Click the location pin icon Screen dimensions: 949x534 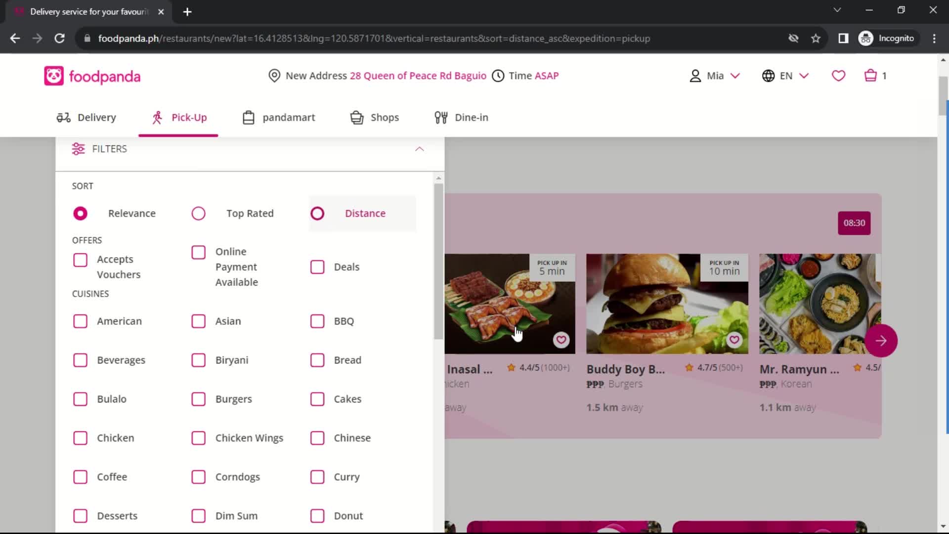pyautogui.click(x=274, y=76)
